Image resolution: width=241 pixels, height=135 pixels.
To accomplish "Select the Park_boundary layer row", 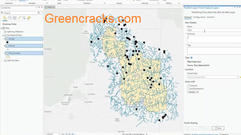I will tap(24, 53).
